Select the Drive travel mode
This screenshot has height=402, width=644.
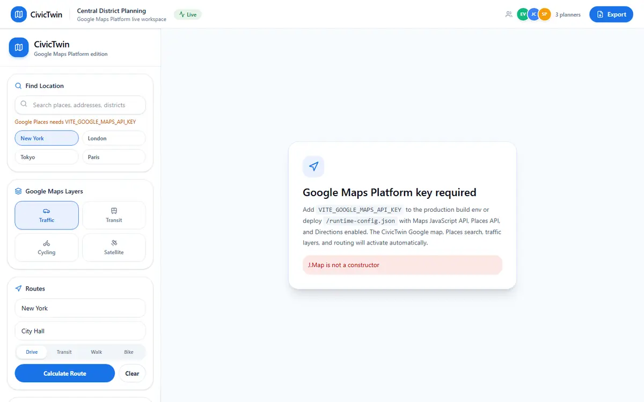coord(32,352)
